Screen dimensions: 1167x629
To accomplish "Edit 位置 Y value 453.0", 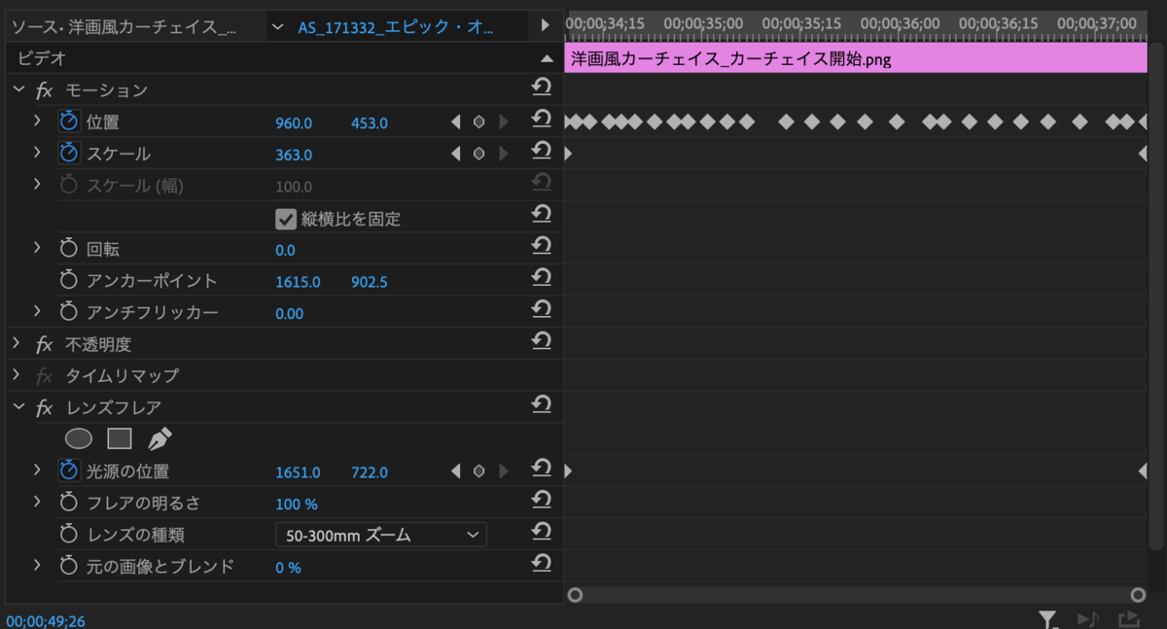I will click(x=370, y=122).
